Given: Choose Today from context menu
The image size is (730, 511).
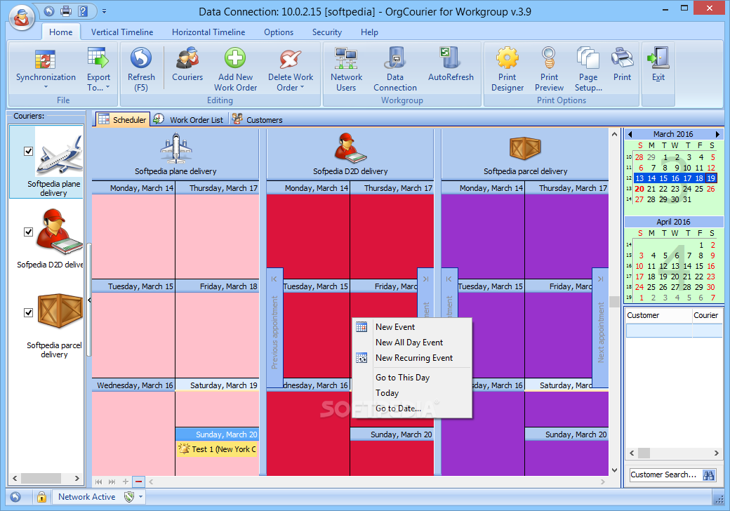Looking at the screenshot, I should (x=412, y=393).
